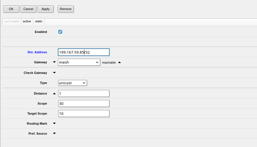Open the mesh gateway dropdown
Image resolution: width=257 pixels, height=147 pixels.
[x=79, y=62]
